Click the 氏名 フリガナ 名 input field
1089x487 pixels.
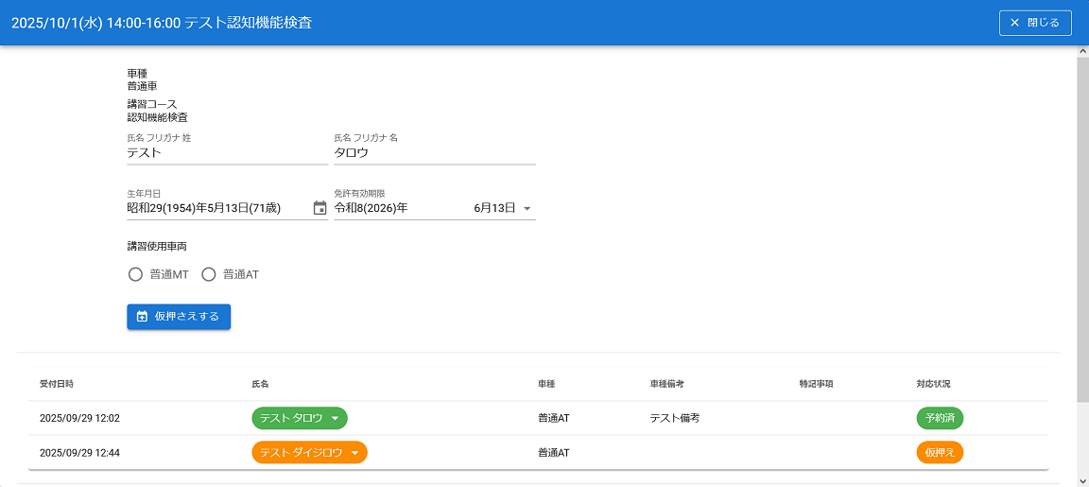[x=434, y=153]
